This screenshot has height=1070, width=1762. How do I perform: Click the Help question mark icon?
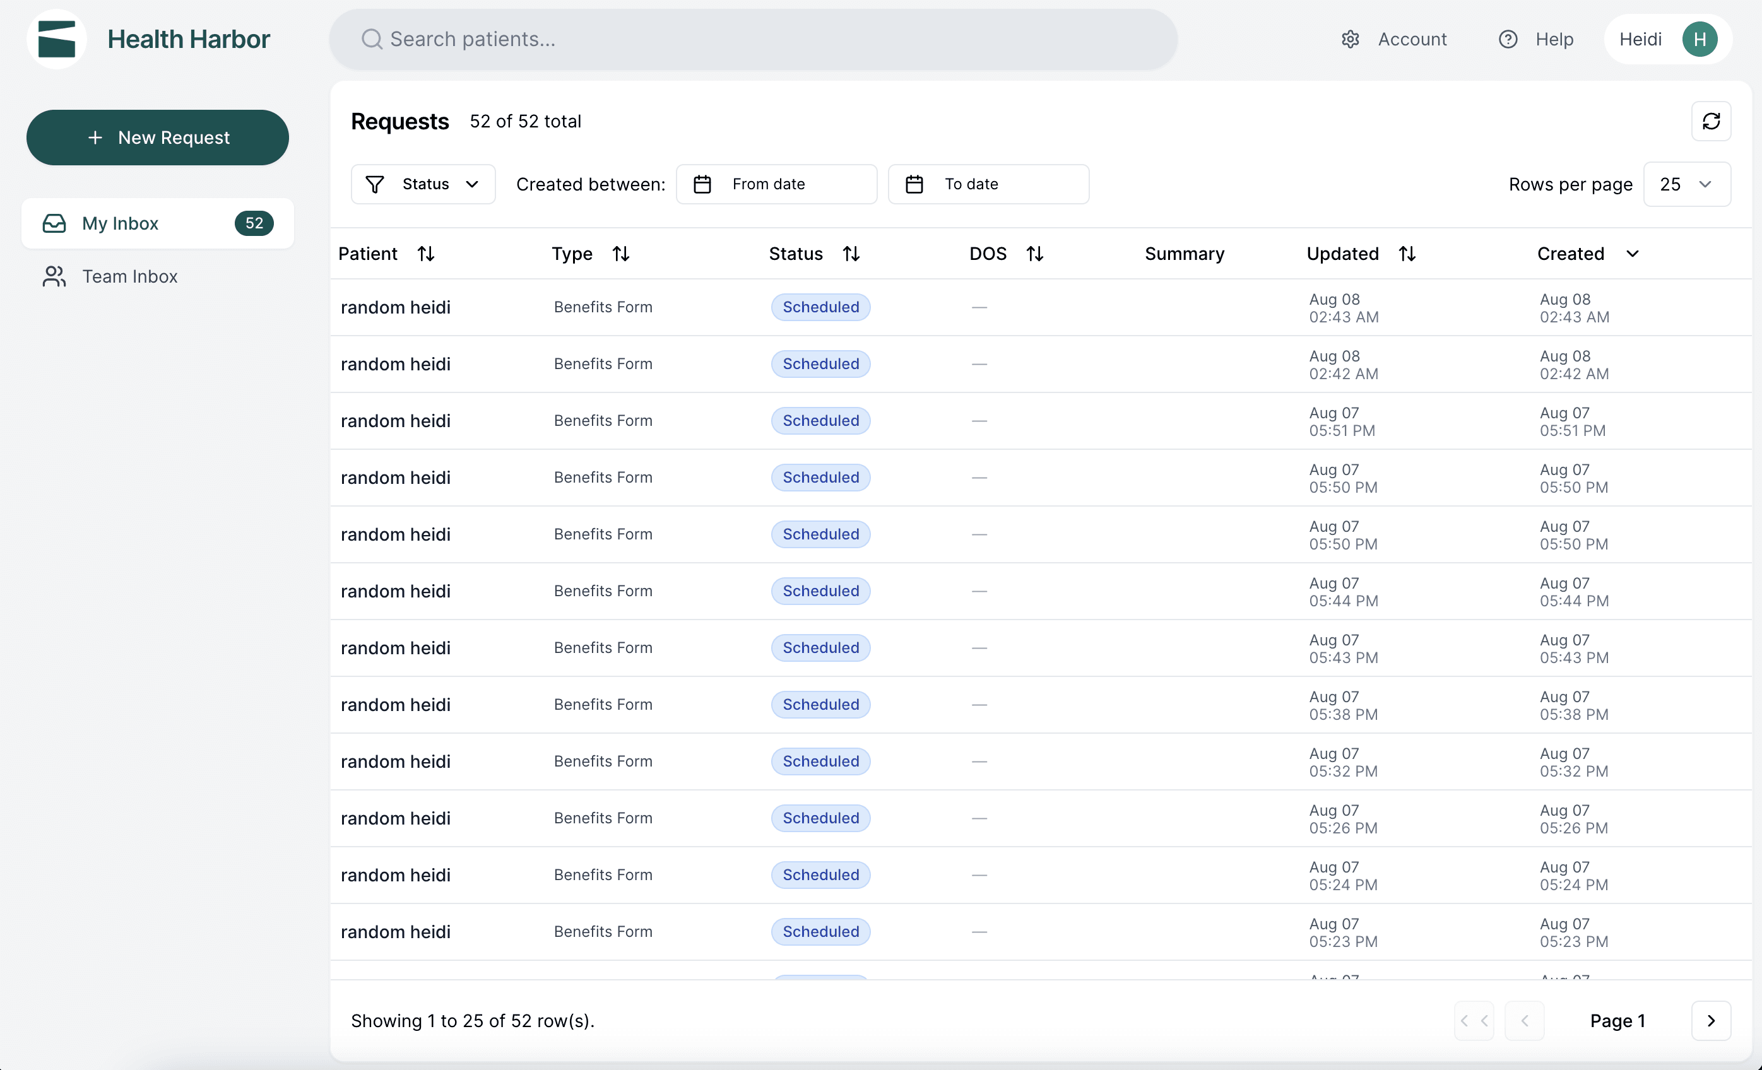(1508, 39)
